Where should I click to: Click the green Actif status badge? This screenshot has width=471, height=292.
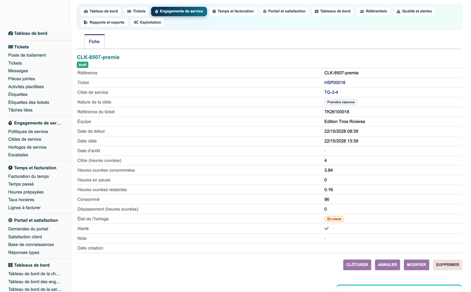tap(83, 65)
